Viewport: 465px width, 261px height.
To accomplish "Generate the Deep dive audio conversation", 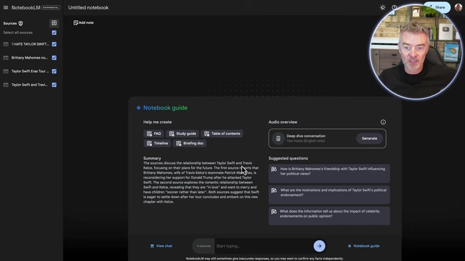I will 370,138.
